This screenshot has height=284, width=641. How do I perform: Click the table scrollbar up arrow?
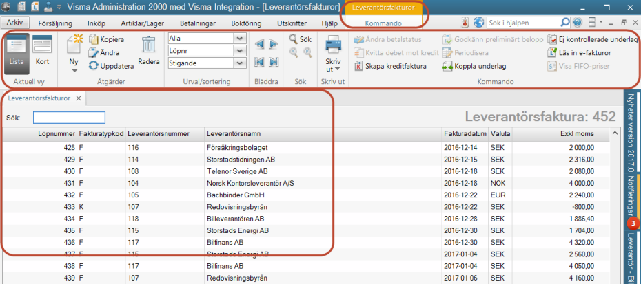tap(614, 133)
